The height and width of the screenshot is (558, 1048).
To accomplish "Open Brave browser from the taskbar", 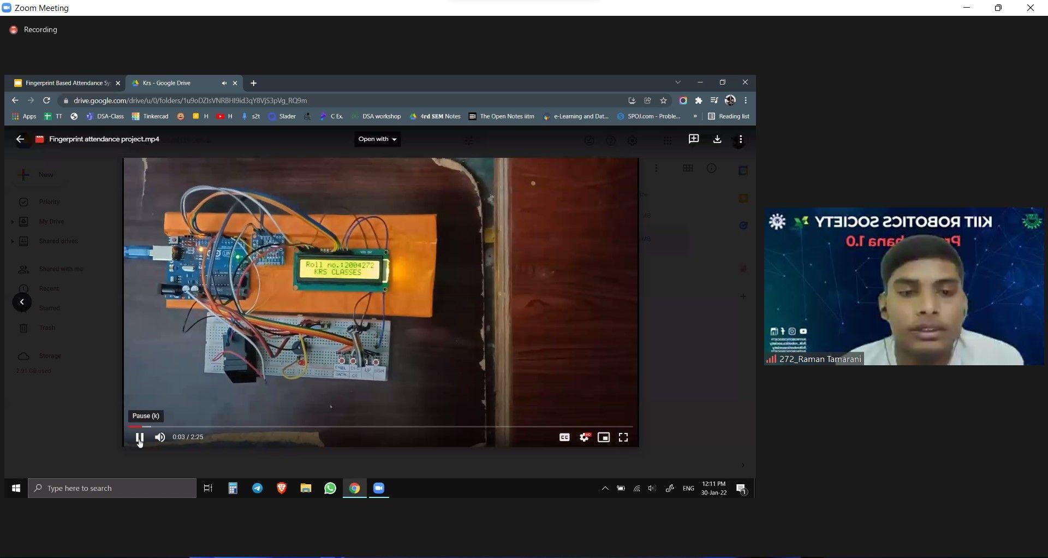I will pos(282,488).
